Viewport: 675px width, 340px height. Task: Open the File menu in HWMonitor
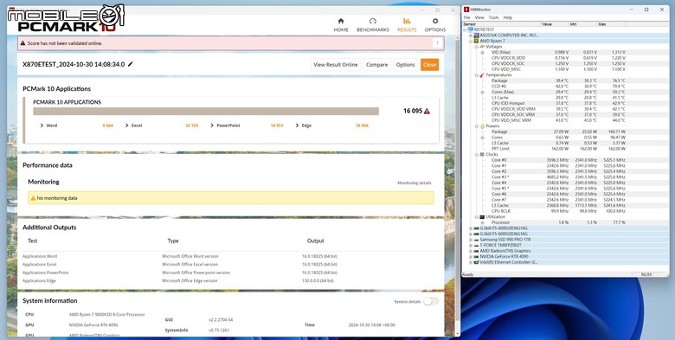(x=466, y=17)
